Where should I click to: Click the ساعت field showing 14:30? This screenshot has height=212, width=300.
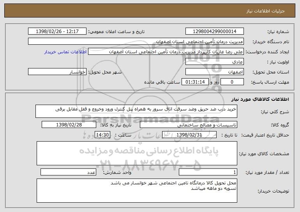(x=102, y=135)
